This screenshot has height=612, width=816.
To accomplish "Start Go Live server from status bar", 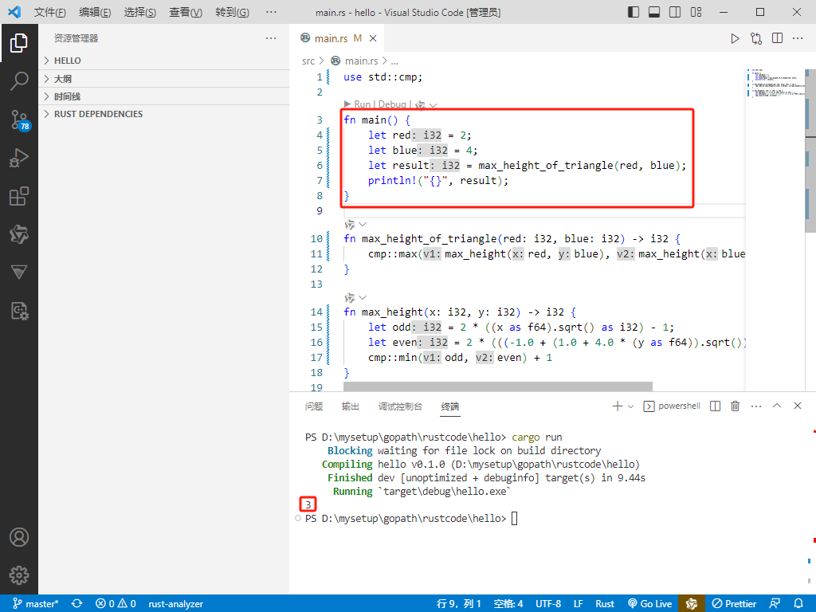I will click(x=650, y=604).
